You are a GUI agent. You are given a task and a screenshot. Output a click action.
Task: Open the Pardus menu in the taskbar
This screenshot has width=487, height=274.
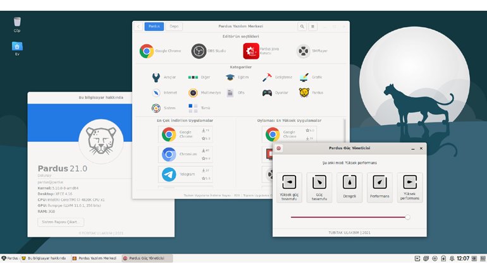click(x=9, y=258)
